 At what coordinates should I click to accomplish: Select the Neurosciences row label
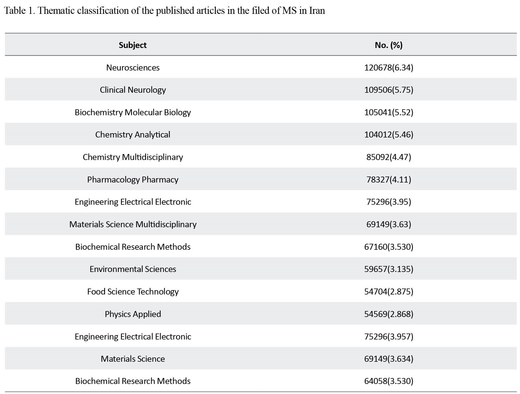(x=133, y=68)
